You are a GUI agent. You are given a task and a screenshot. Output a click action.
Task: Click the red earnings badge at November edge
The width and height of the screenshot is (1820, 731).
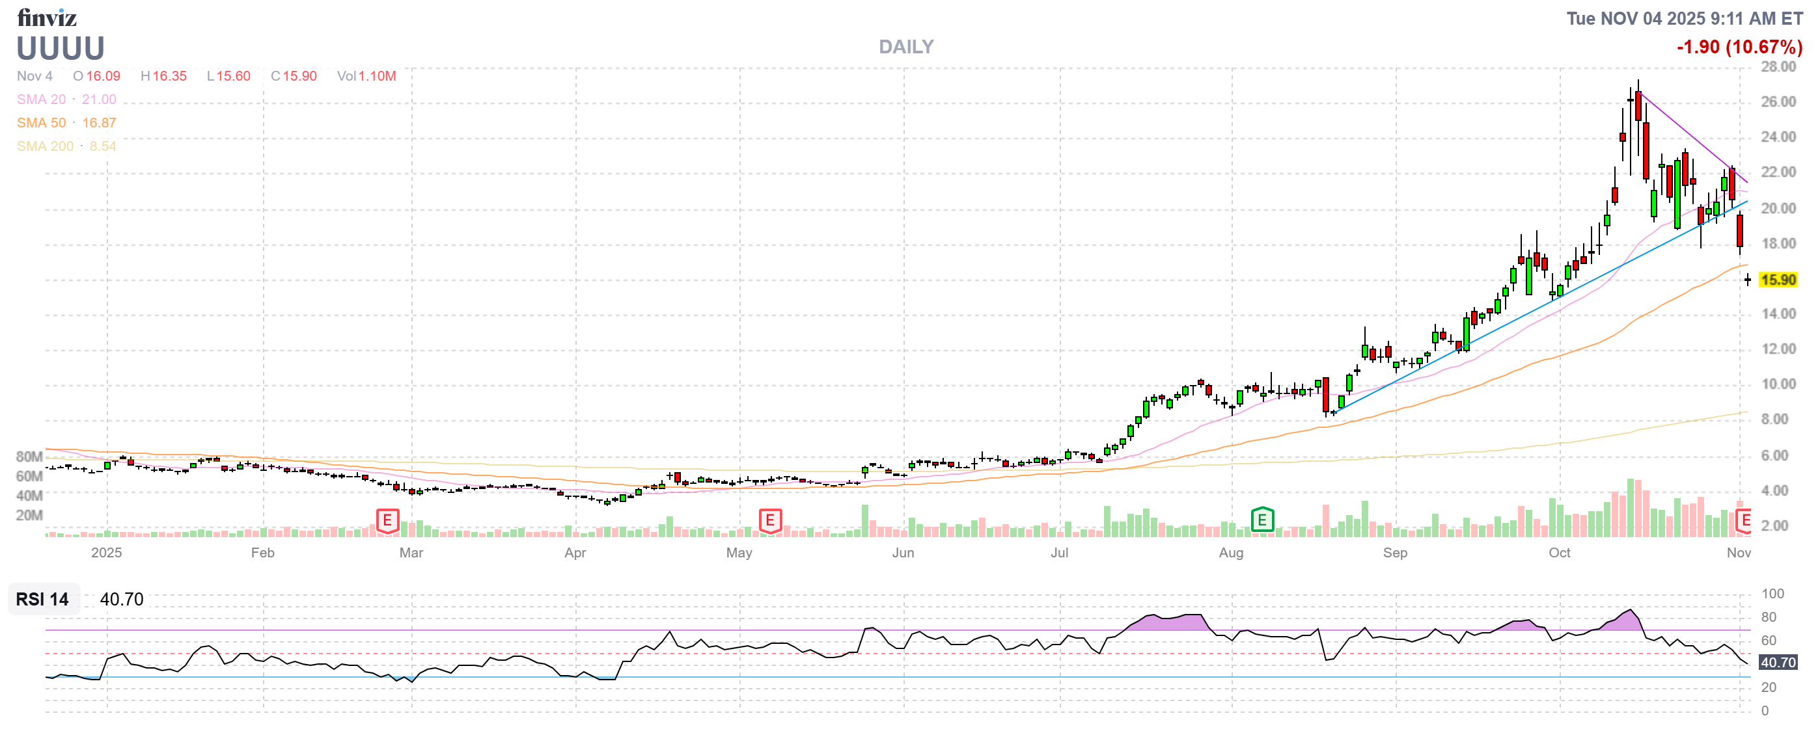tap(1745, 520)
